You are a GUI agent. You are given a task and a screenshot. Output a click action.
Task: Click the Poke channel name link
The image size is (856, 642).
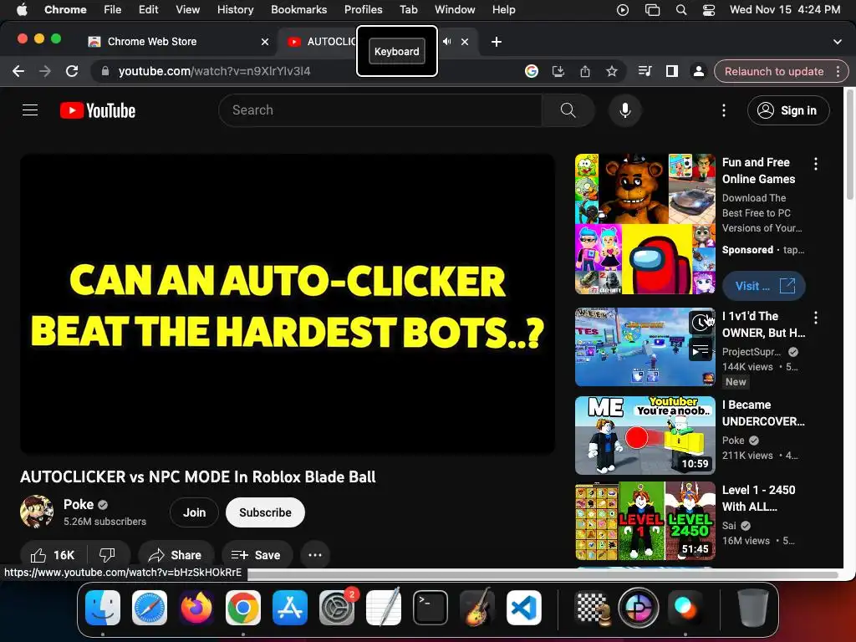click(x=79, y=504)
